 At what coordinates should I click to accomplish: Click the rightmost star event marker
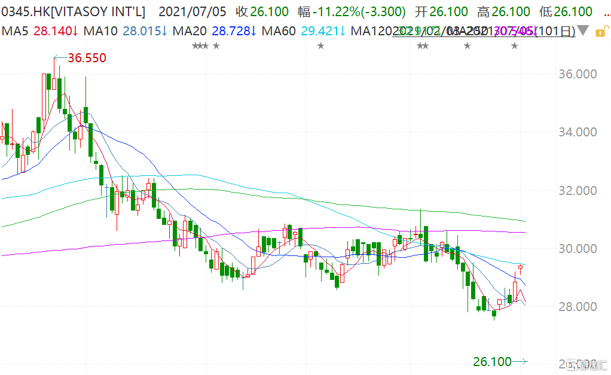coord(514,46)
